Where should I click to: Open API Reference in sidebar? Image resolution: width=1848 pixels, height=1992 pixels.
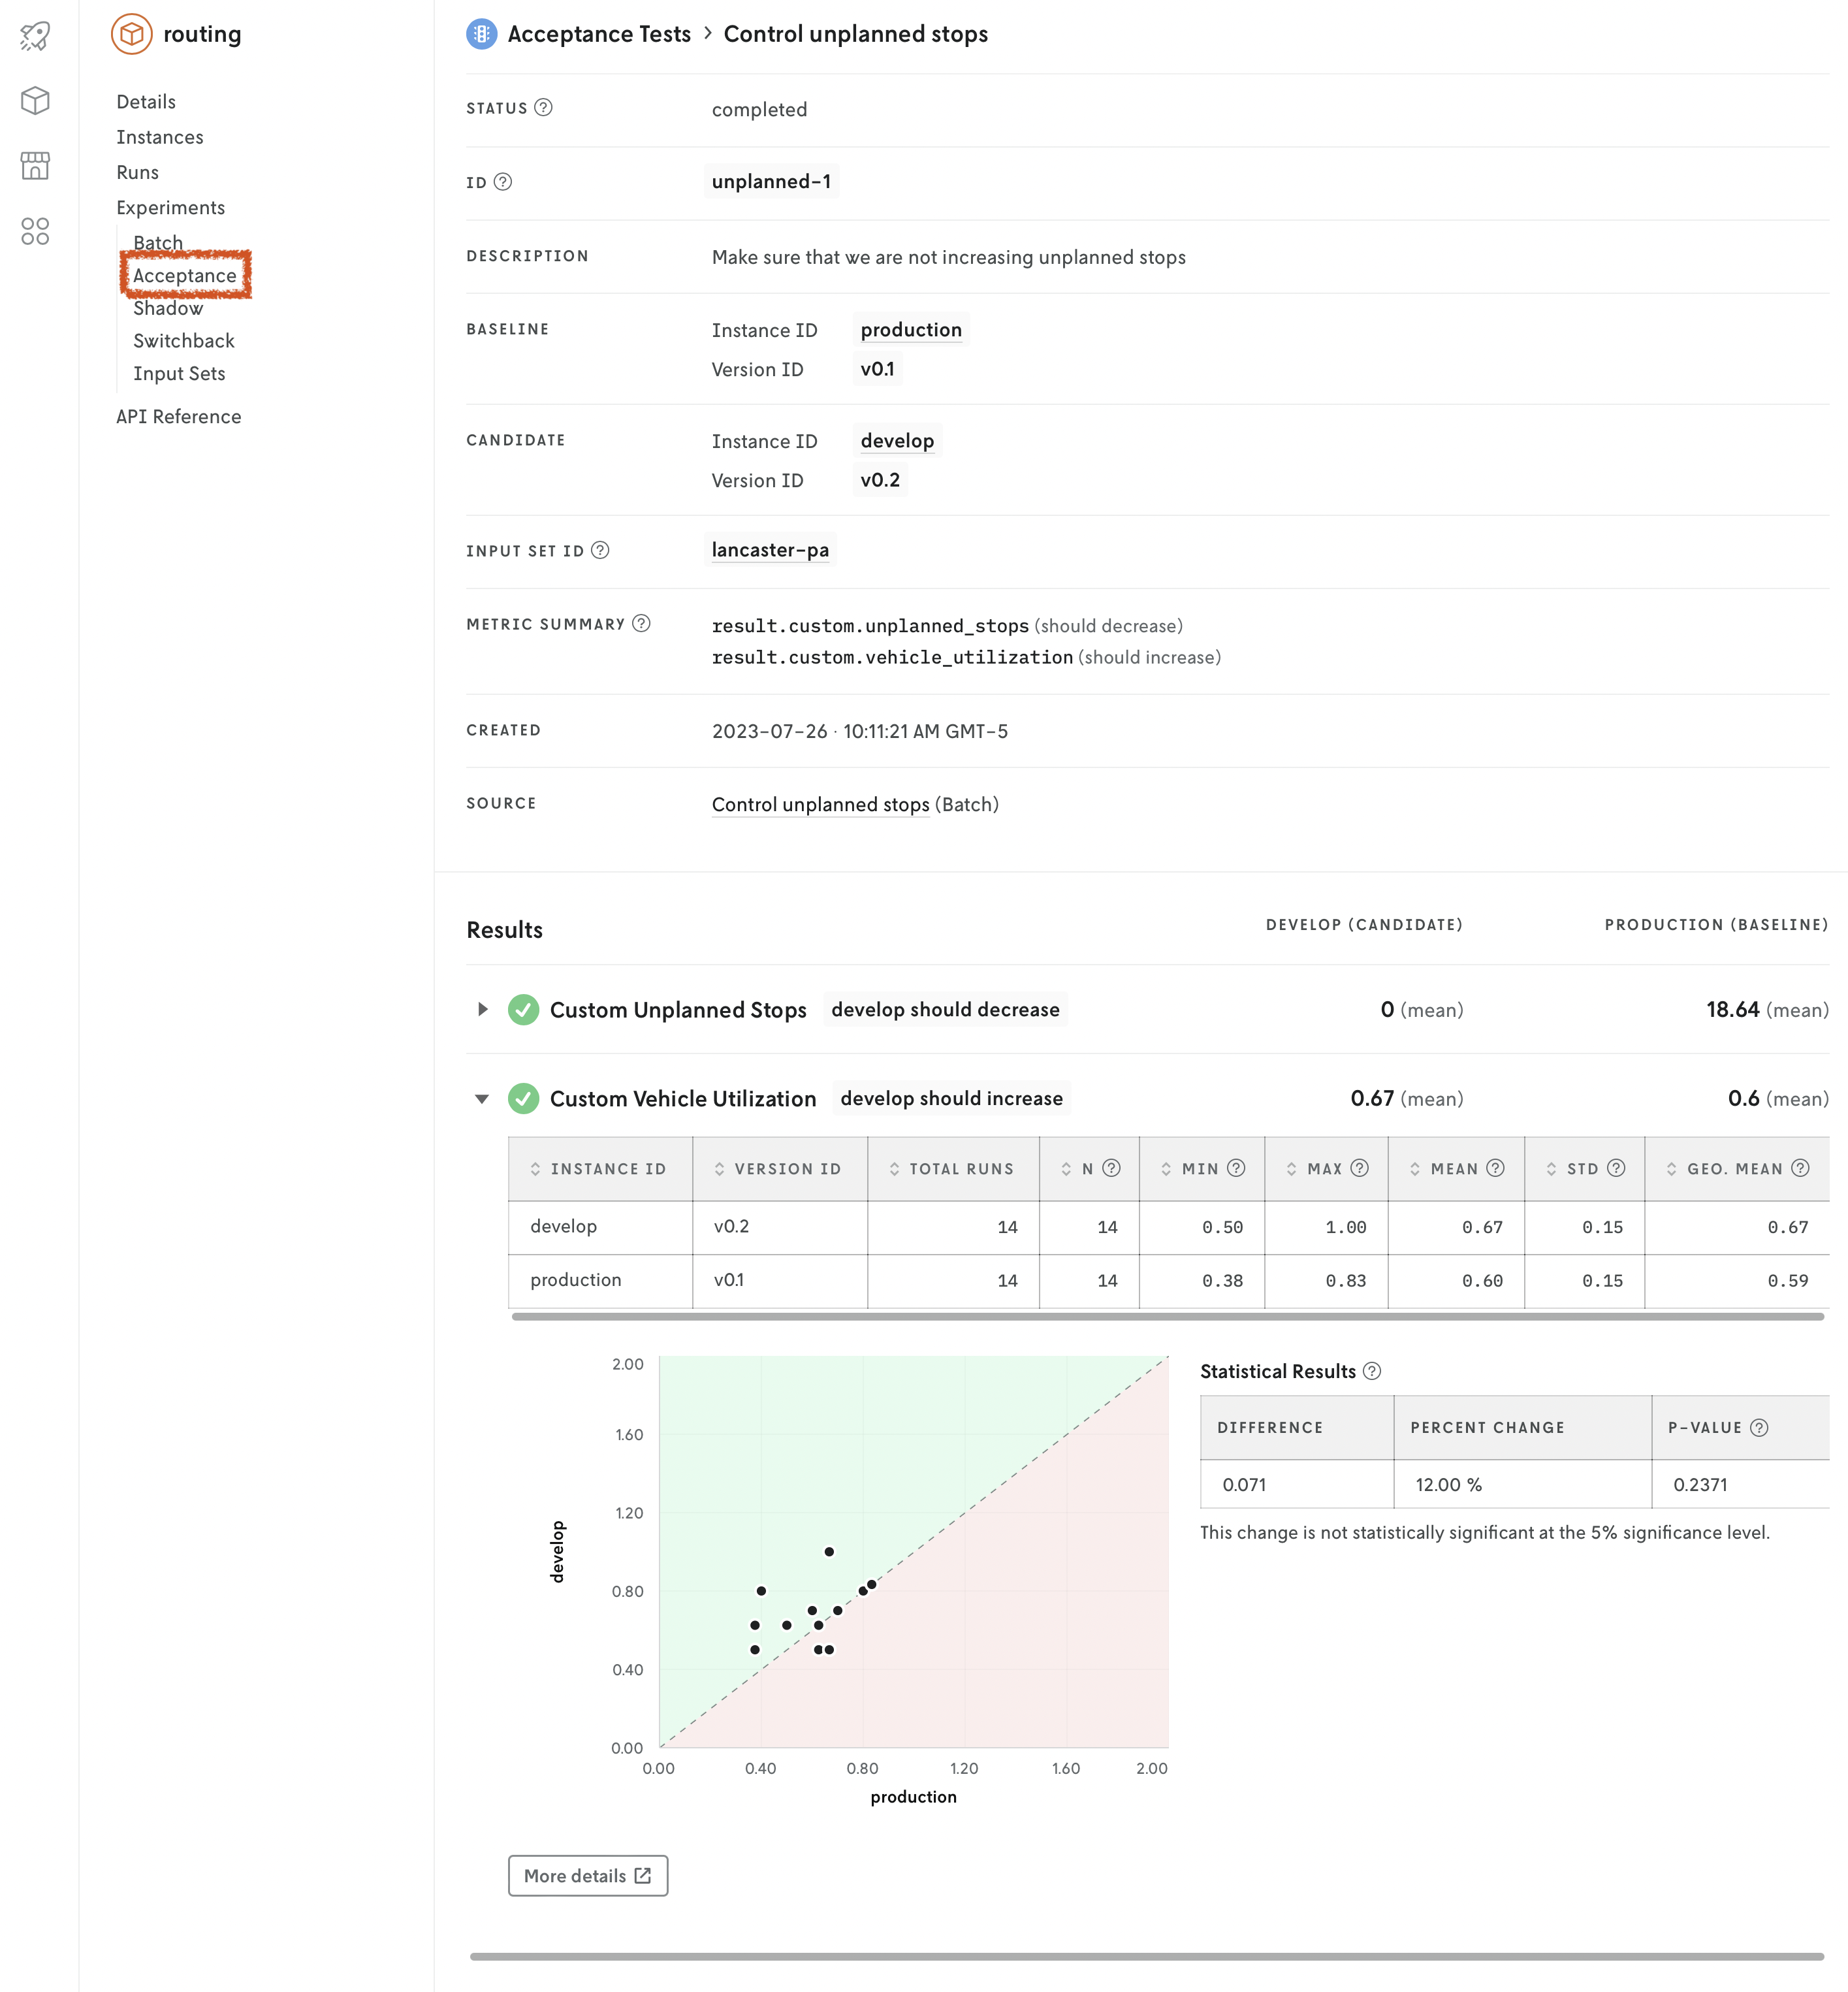179,416
